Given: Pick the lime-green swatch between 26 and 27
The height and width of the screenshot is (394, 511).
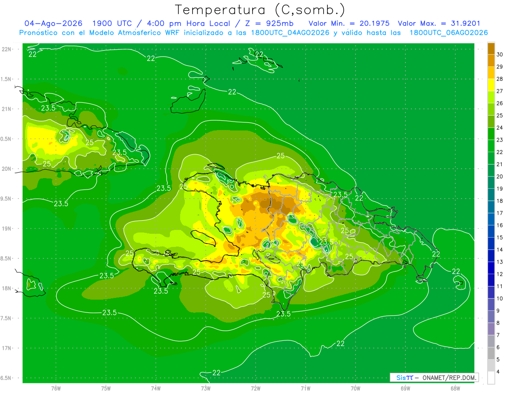Looking at the screenshot, I should coord(491,97).
